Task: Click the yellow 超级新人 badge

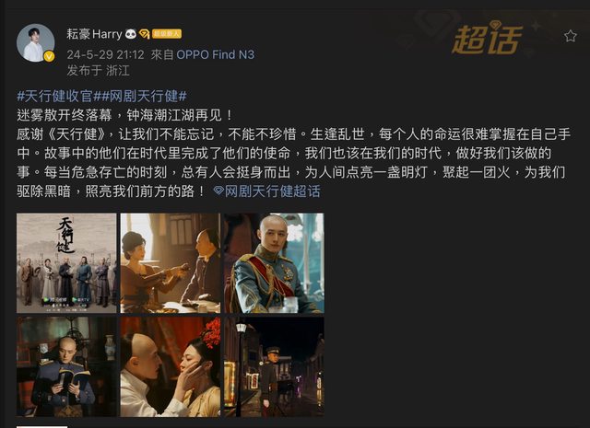Action: (x=167, y=34)
